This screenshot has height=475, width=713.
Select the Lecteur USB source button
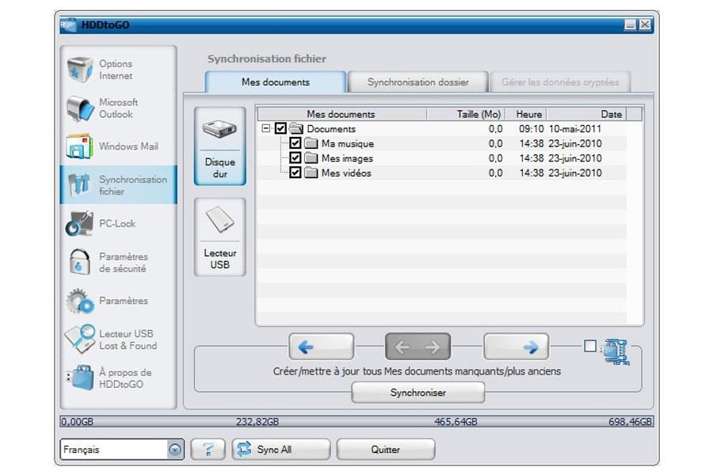[220, 237]
